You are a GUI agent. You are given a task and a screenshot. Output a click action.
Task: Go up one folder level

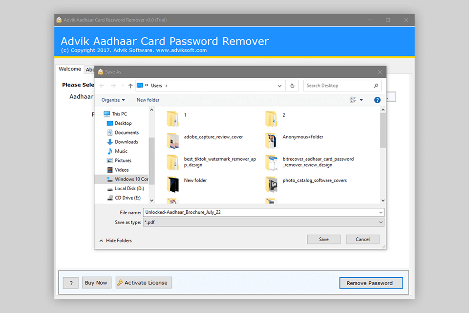[x=130, y=86]
